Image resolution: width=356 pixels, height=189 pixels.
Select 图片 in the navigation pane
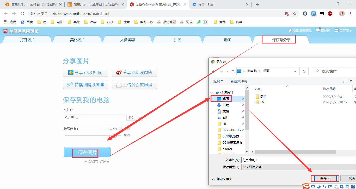(x=226, y=118)
